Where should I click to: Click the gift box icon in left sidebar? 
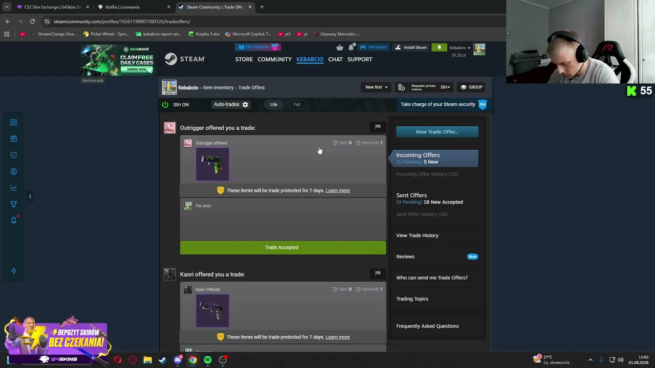13,139
